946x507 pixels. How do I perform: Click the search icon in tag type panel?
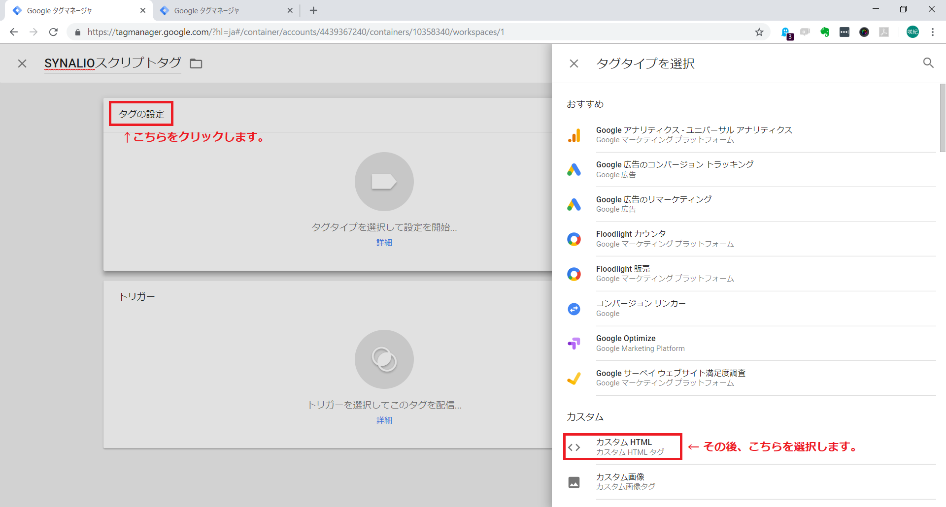928,63
